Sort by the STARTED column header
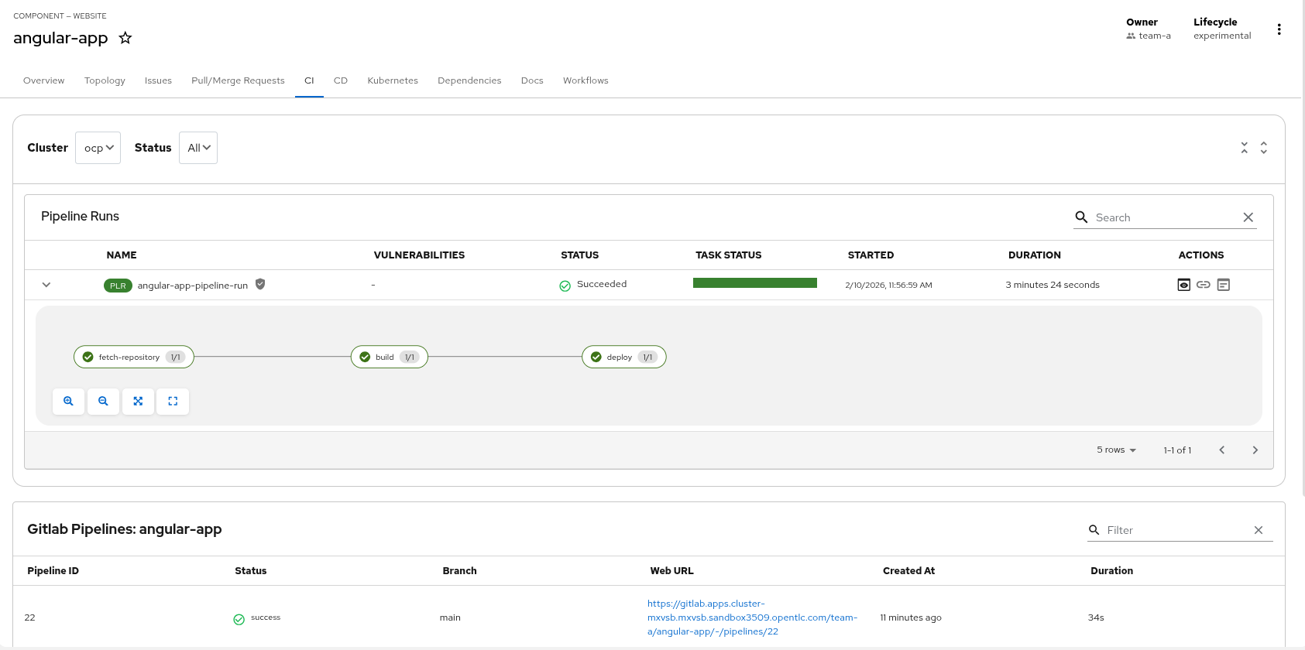 (871, 255)
